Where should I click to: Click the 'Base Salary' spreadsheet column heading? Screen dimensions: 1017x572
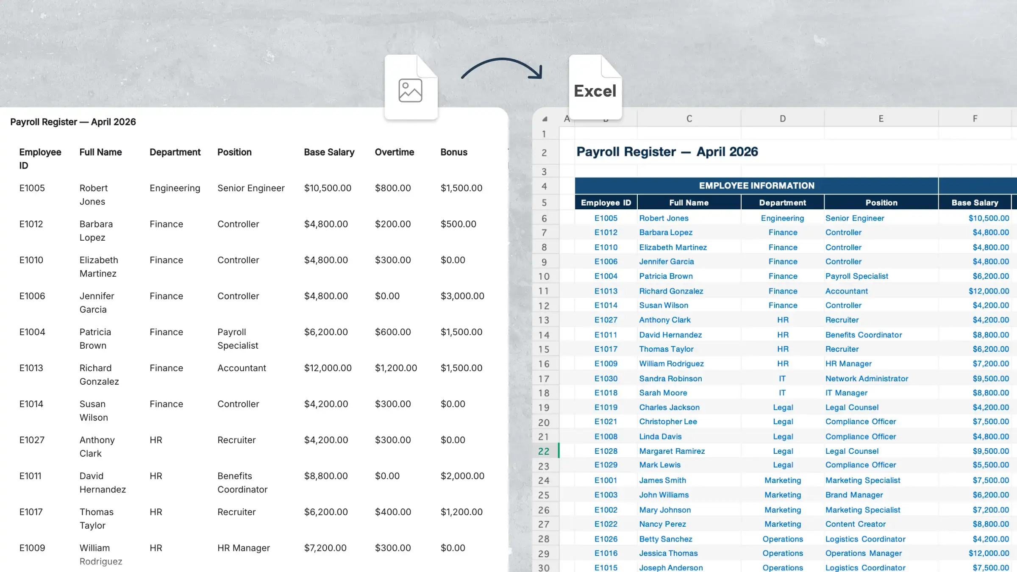[975, 203]
